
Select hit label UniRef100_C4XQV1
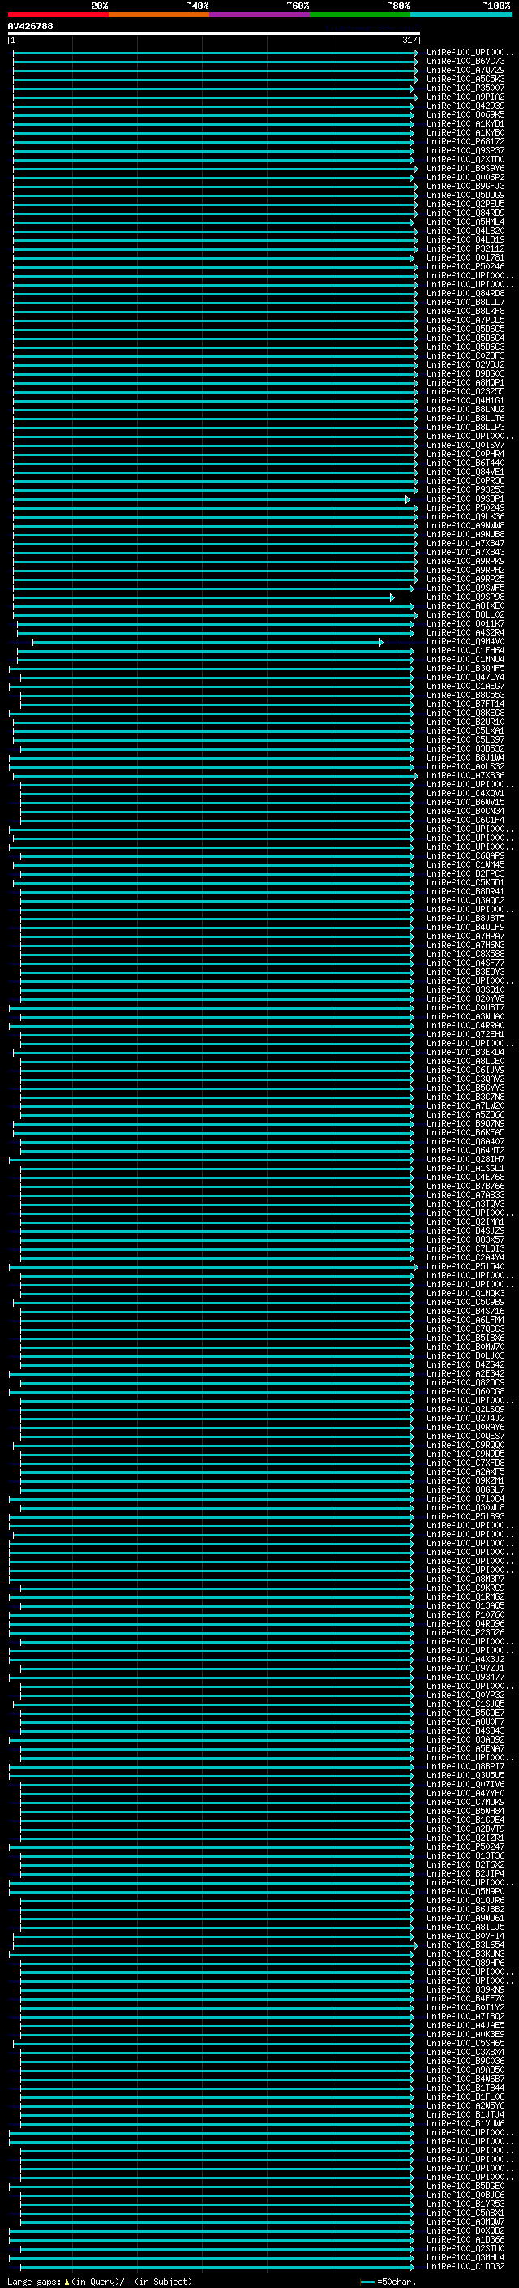click(465, 794)
